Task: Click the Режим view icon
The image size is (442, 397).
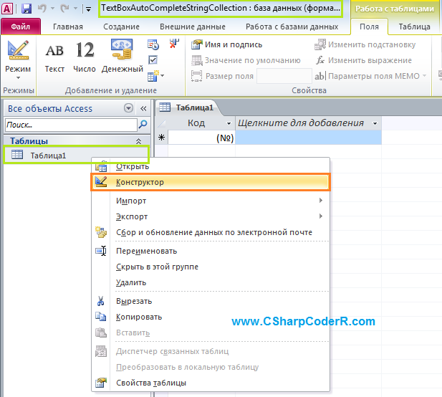Action: 18,50
